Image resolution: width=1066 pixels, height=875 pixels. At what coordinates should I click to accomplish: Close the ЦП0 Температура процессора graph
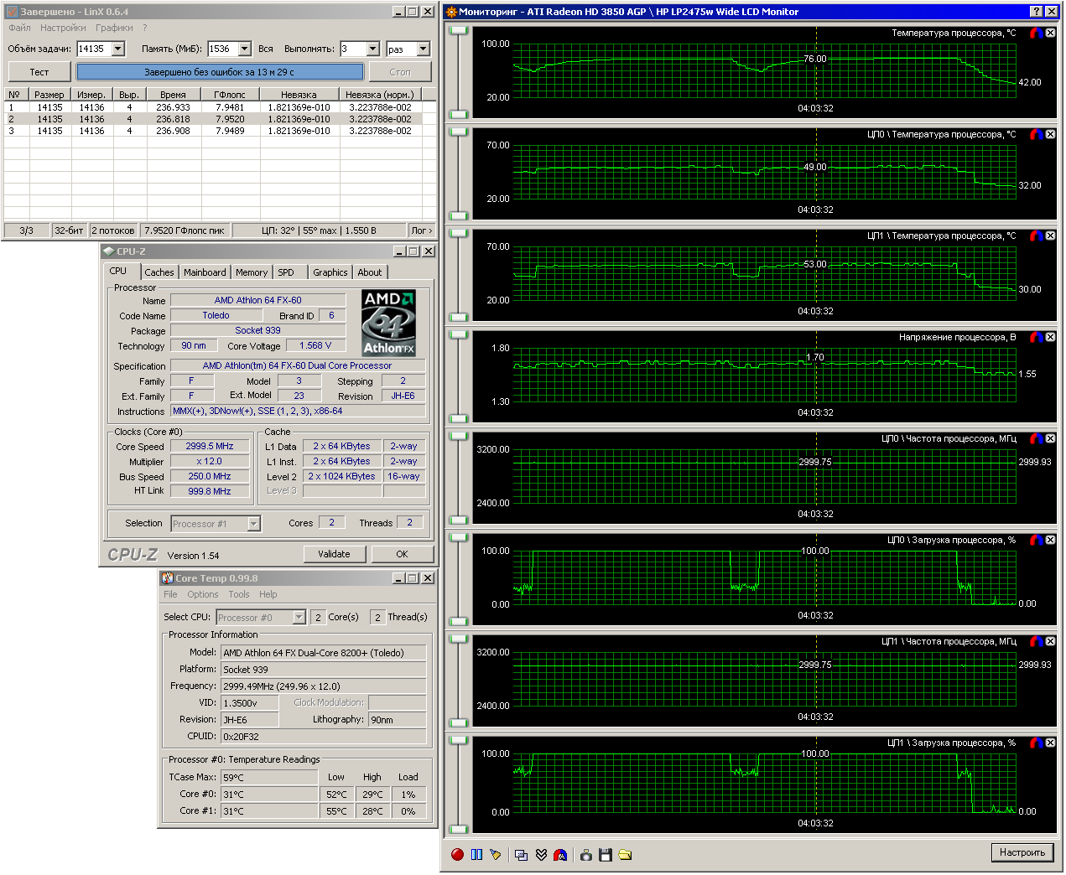pyautogui.click(x=1050, y=134)
